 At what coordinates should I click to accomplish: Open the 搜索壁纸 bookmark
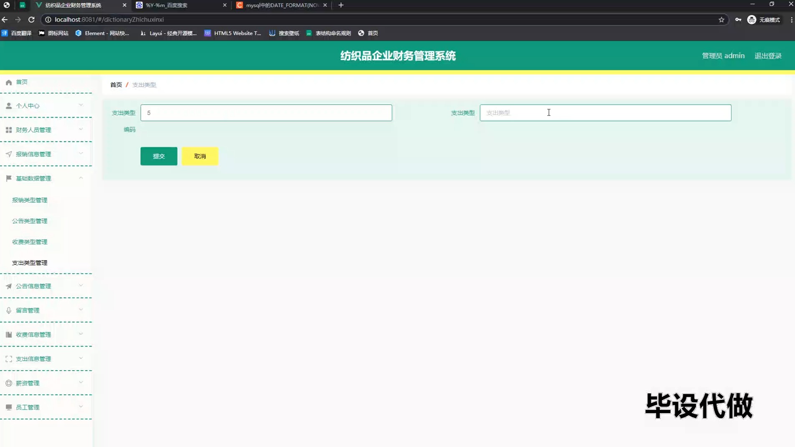pos(284,33)
